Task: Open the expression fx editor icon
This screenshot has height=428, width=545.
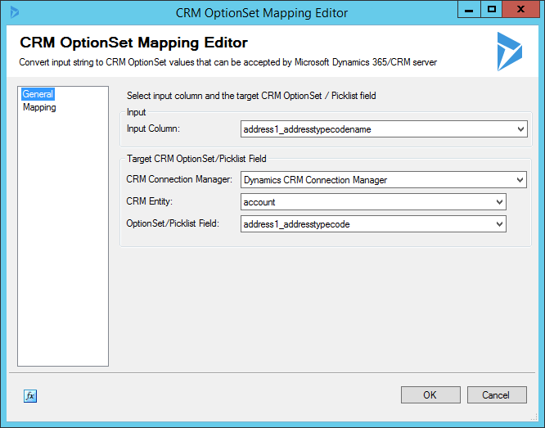Action: [30, 395]
